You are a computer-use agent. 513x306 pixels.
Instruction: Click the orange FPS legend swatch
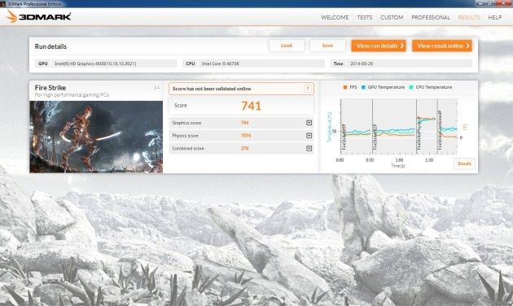tap(344, 87)
